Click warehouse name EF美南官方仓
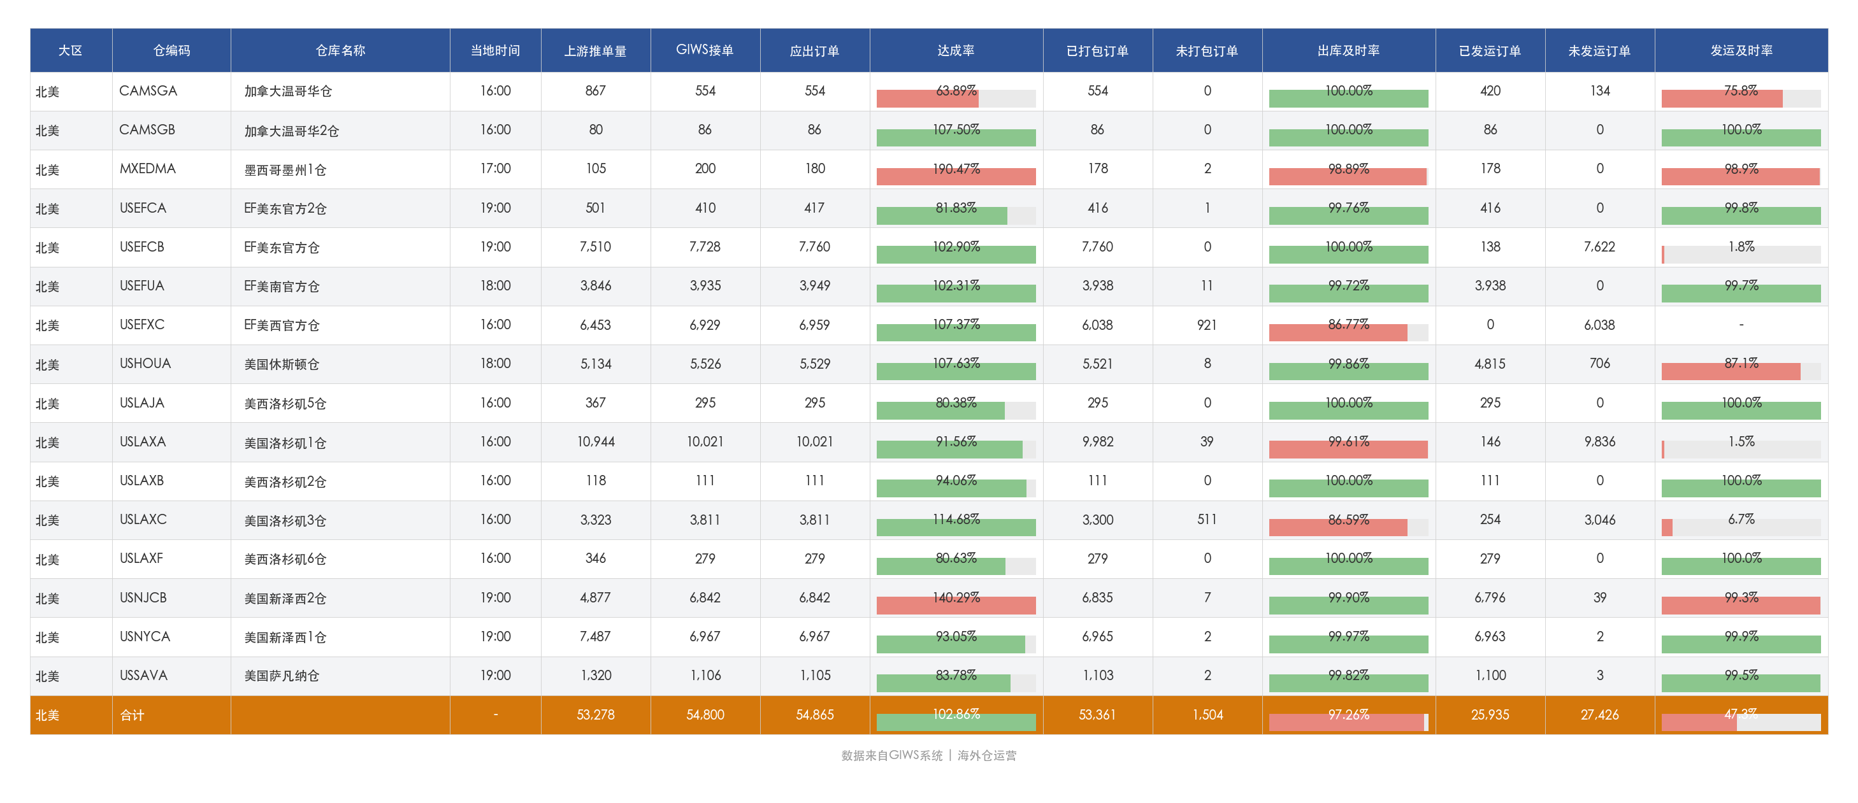 281,286
